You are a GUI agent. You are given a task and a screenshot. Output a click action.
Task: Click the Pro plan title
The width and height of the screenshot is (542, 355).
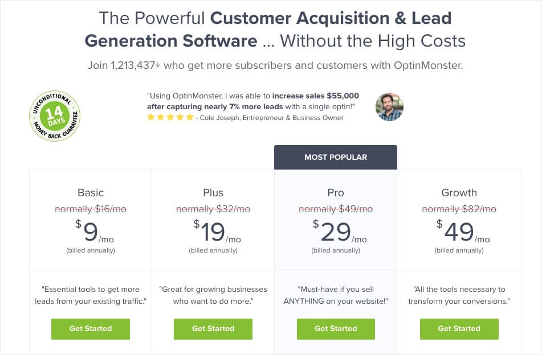[x=336, y=192]
